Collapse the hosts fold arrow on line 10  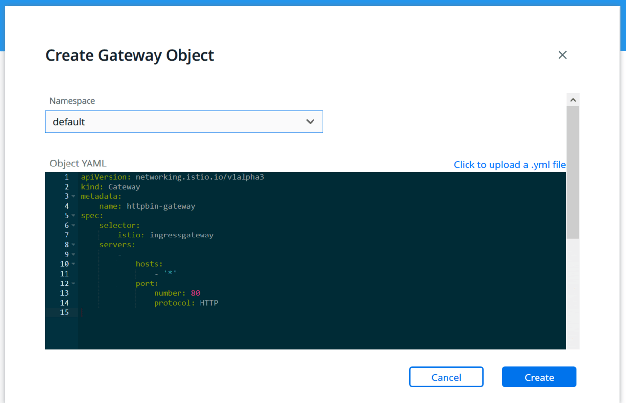click(x=73, y=264)
